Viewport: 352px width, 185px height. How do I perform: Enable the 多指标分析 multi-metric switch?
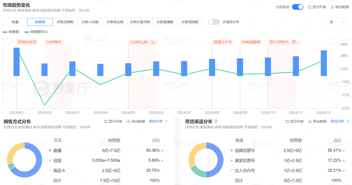click(x=214, y=22)
